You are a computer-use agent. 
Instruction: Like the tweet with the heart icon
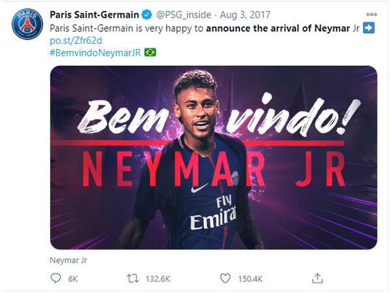pos(225,278)
